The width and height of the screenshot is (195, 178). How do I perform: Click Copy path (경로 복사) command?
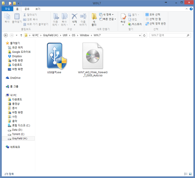coord(30,20)
